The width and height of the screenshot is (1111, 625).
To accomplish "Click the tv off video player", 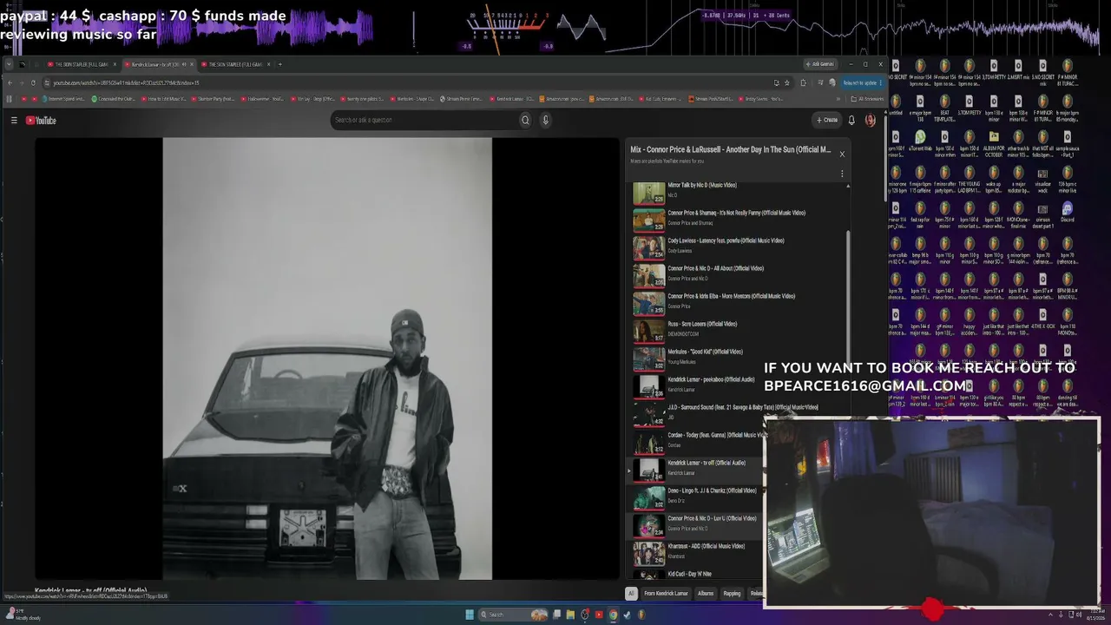I will (327, 359).
